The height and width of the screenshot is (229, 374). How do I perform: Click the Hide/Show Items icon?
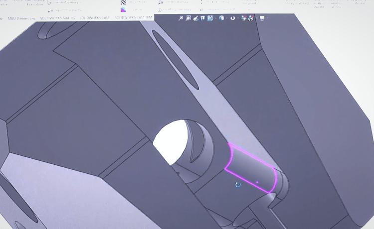coord(233,18)
